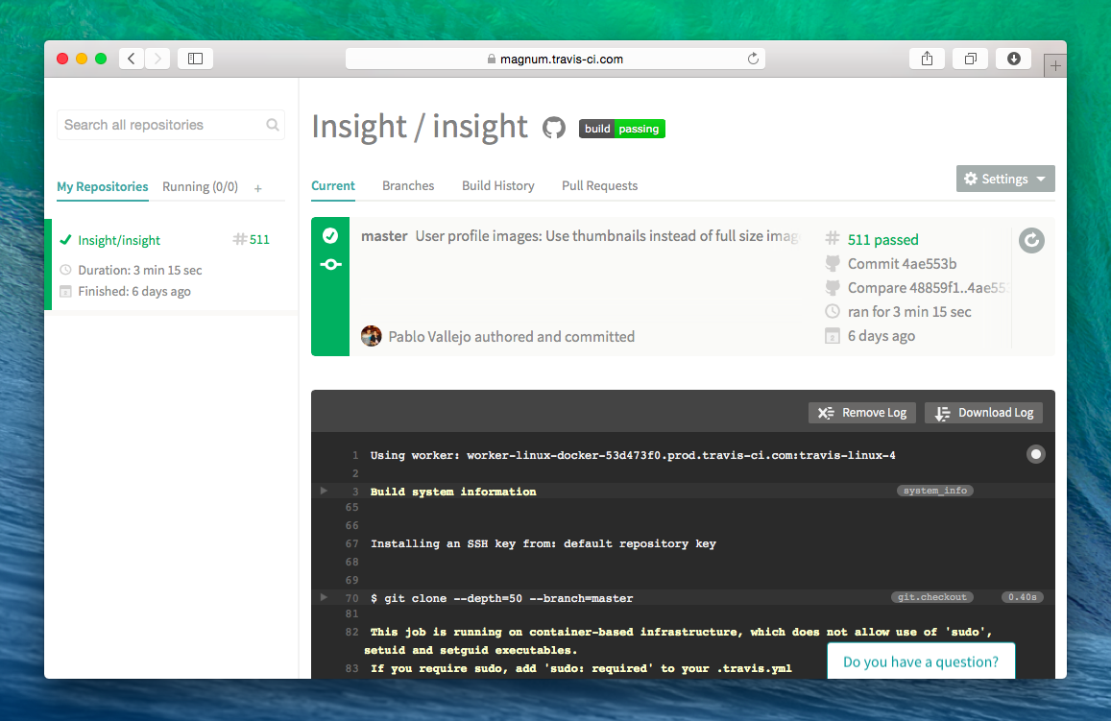Viewport: 1111px width, 721px height.
Task: Open sidebar build #511 link
Action: (253, 239)
